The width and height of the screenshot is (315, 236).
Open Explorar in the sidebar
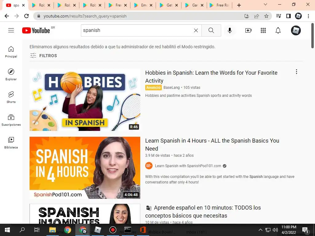[11, 75]
